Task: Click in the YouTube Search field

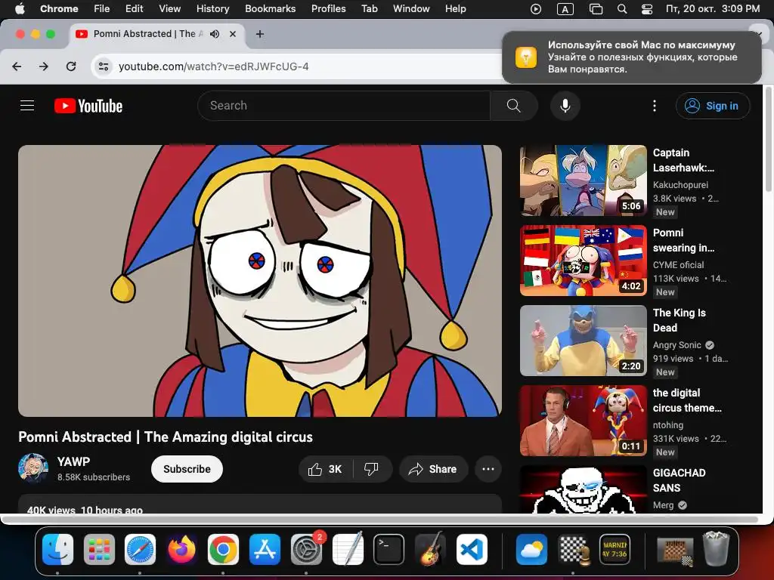Action: pos(344,106)
